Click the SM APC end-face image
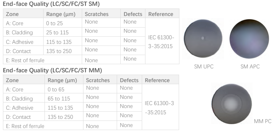Viewport: 279px width, 131px height. click(x=249, y=39)
